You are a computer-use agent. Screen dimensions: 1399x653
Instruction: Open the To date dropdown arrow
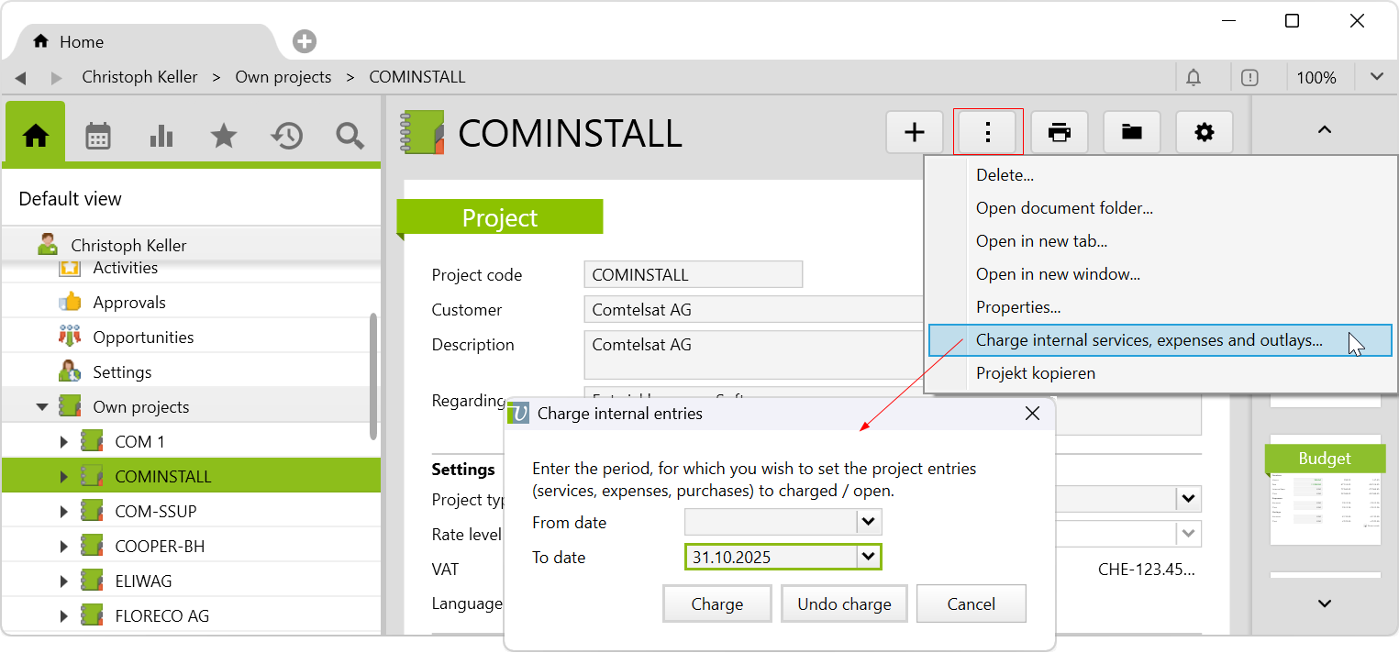[868, 558]
